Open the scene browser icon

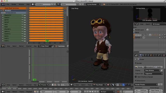59,4
